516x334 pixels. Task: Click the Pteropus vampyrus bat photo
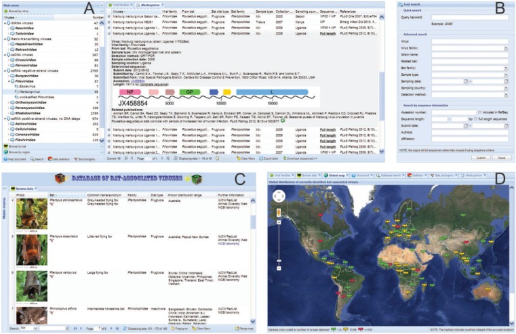32,286
